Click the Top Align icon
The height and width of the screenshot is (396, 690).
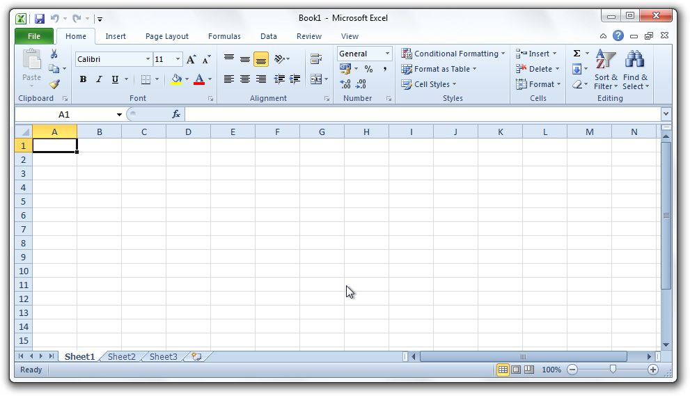[x=229, y=58]
